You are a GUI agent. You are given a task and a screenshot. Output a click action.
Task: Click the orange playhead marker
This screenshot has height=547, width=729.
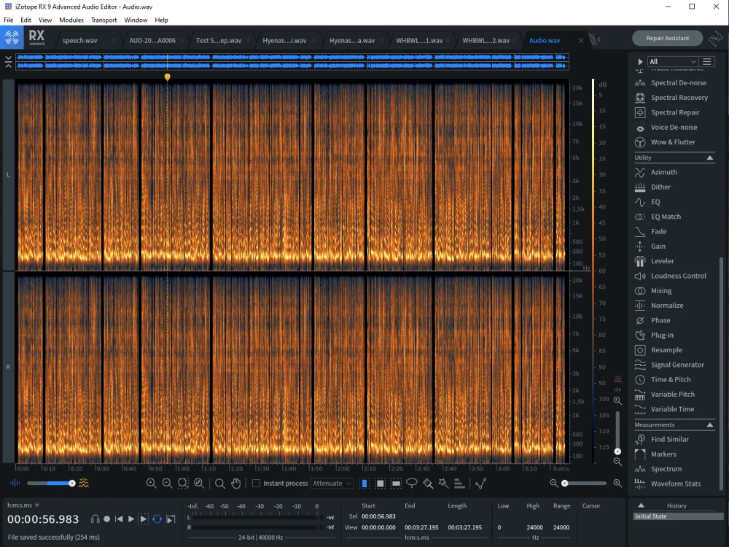[x=168, y=77]
